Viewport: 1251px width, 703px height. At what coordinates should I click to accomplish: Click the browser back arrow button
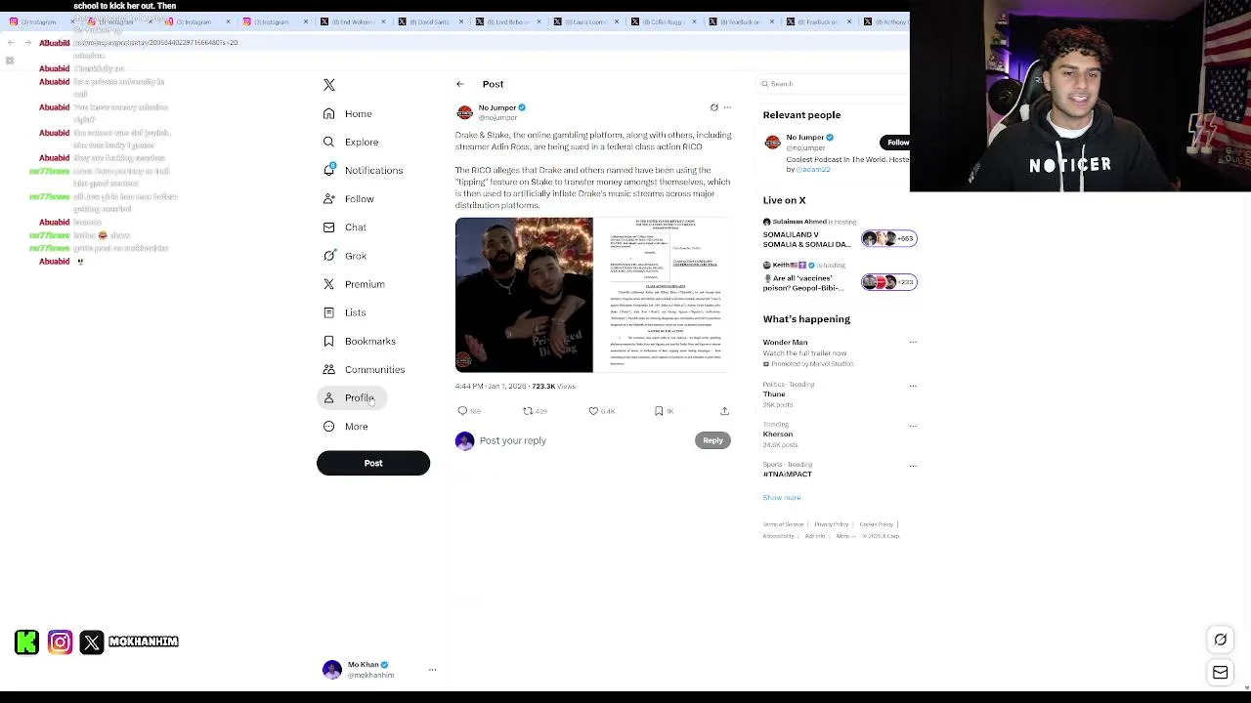pyautogui.click(x=11, y=43)
